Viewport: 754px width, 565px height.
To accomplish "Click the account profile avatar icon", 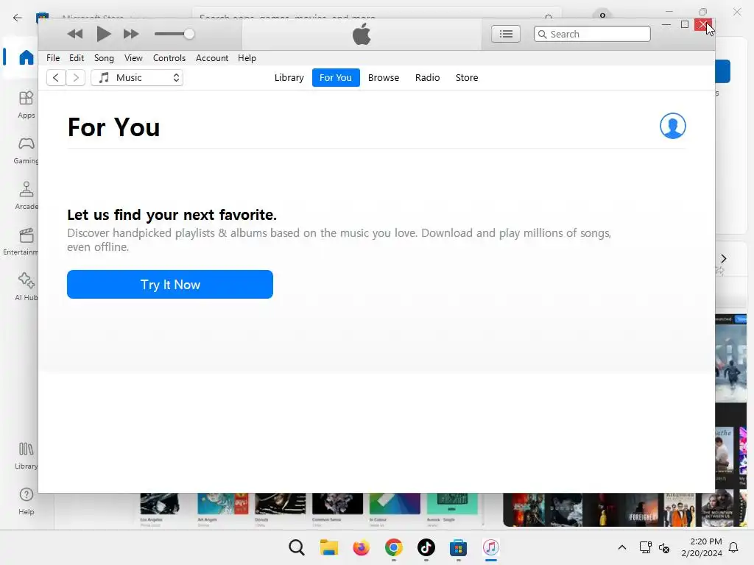I will 673,126.
